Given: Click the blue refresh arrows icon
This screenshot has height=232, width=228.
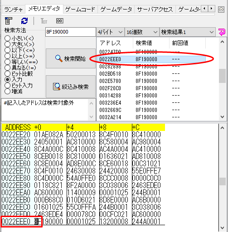Looking at the screenshot, I should (24, 21).
